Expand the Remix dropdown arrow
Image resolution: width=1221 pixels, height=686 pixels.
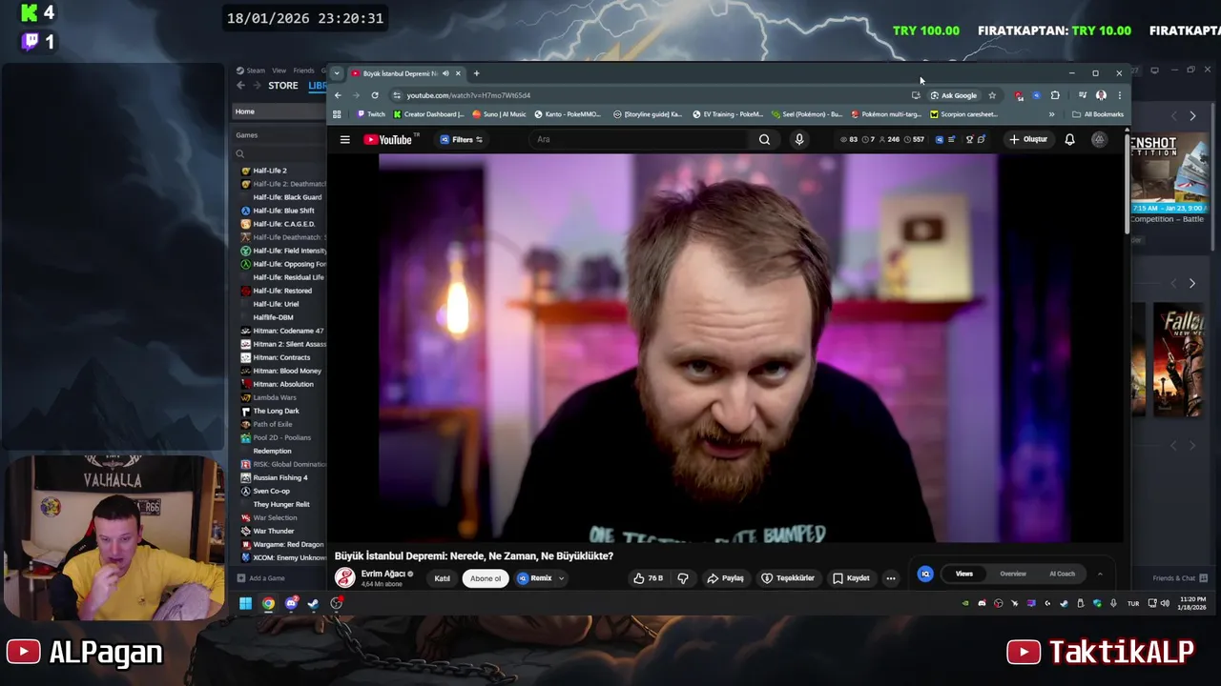[561, 578]
